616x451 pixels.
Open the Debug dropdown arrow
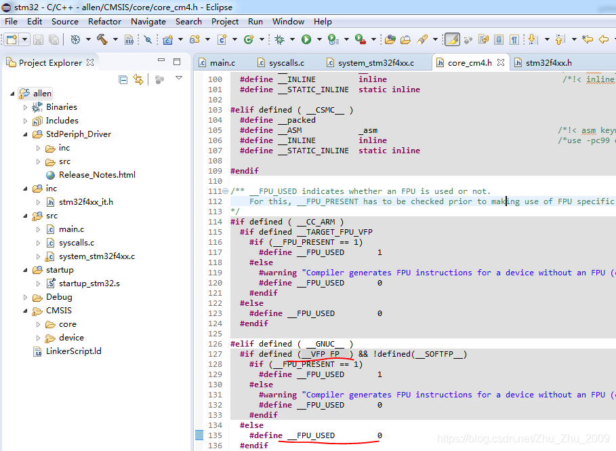pyautogui.click(x=292, y=39)
